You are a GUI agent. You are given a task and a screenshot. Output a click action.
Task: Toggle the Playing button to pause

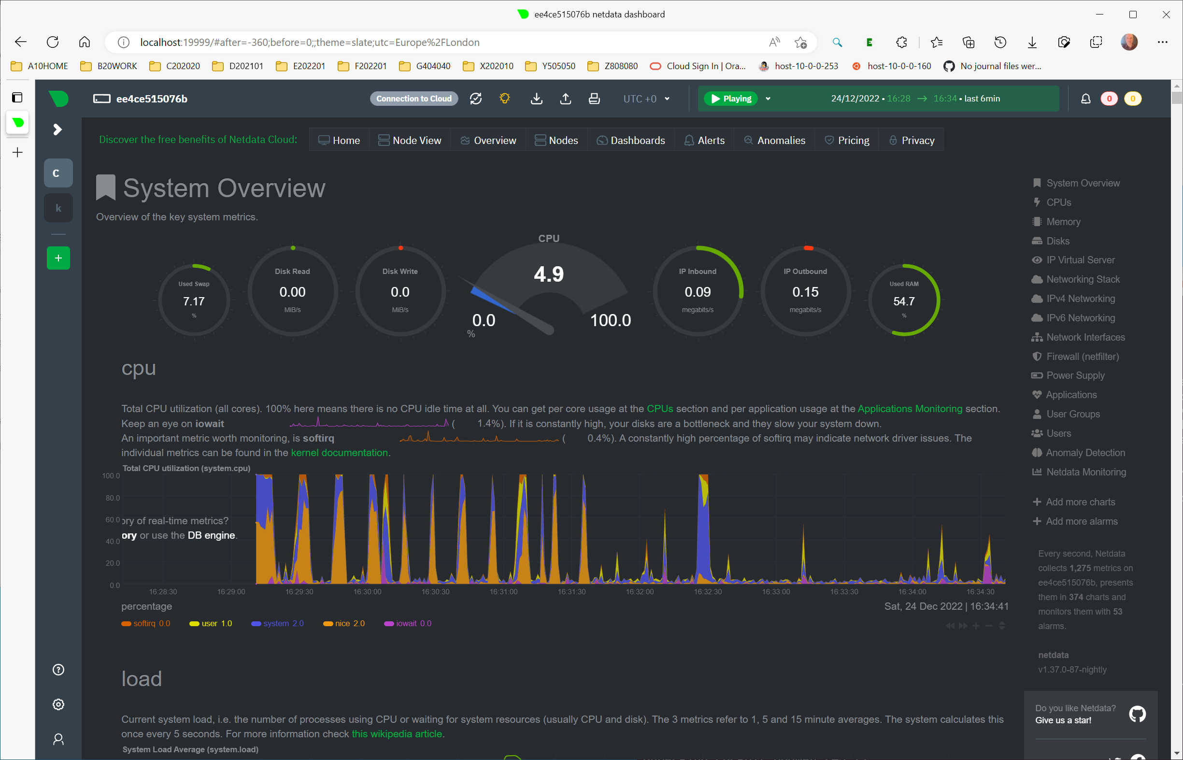click(x=730, y=99)
